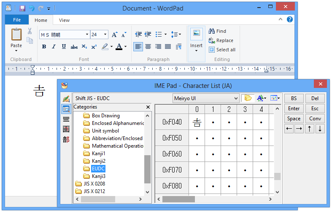Open the Strokes applet in IME Pad
The width and height of the screenshot is (332, 212).
coord(66,129)
